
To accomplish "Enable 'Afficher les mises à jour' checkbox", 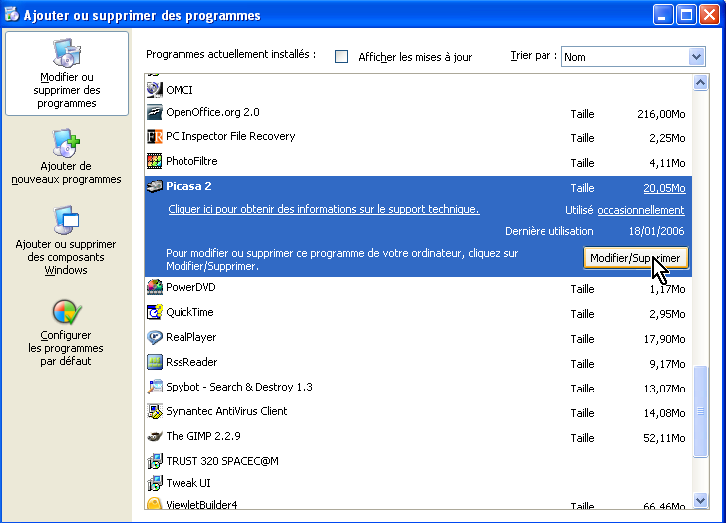I will (341, 57).
